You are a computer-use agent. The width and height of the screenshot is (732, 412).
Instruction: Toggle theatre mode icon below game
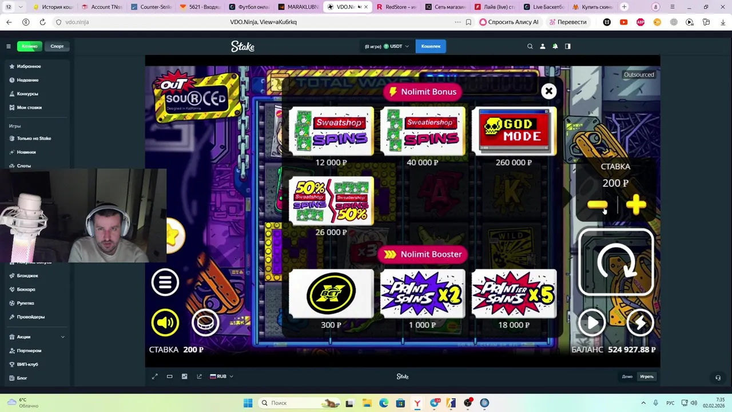[x=169, y=377]
